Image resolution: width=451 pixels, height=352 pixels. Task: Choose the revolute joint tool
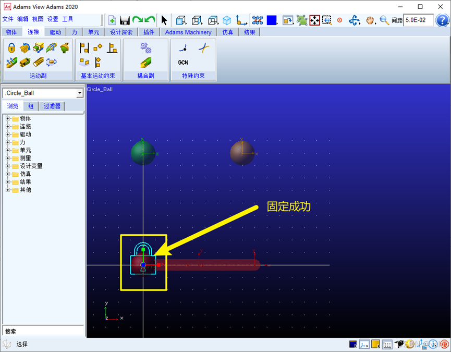pos(25,48)
